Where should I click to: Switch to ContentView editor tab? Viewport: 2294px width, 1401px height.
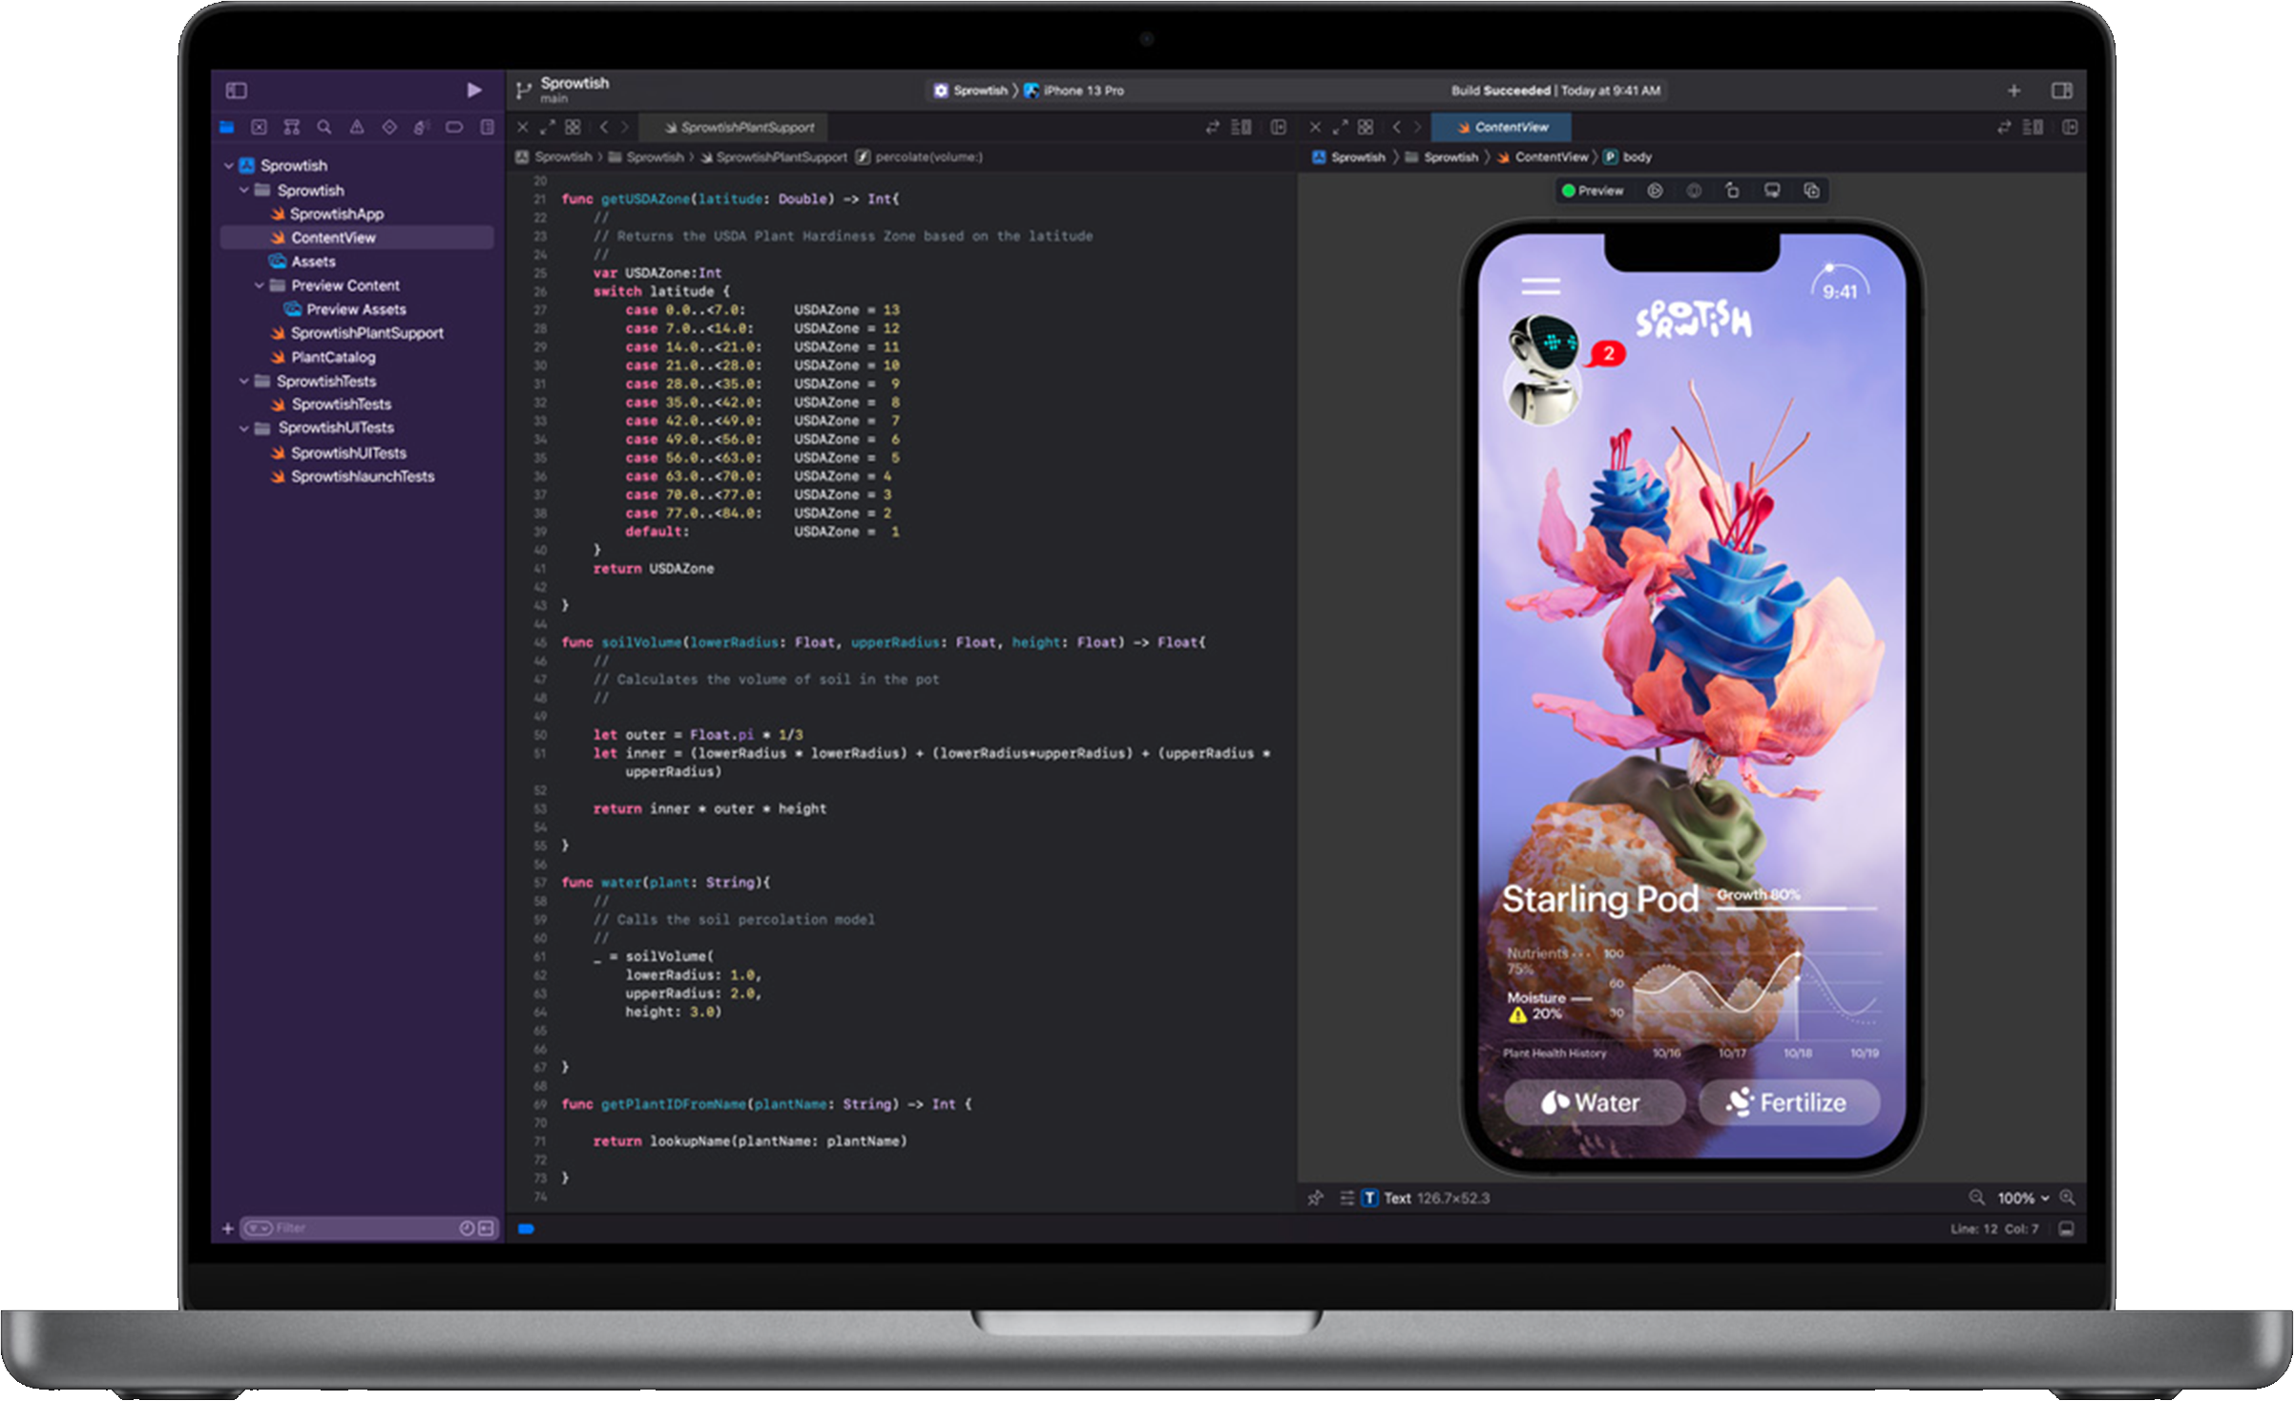point(1502,127)
